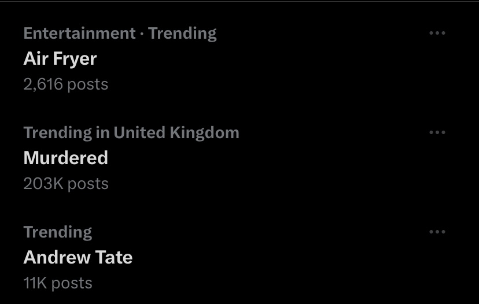Open more options for Andrew Tate trend
Image resolution: width=479 pixels, height=304 pixels.
pos(437,232)
